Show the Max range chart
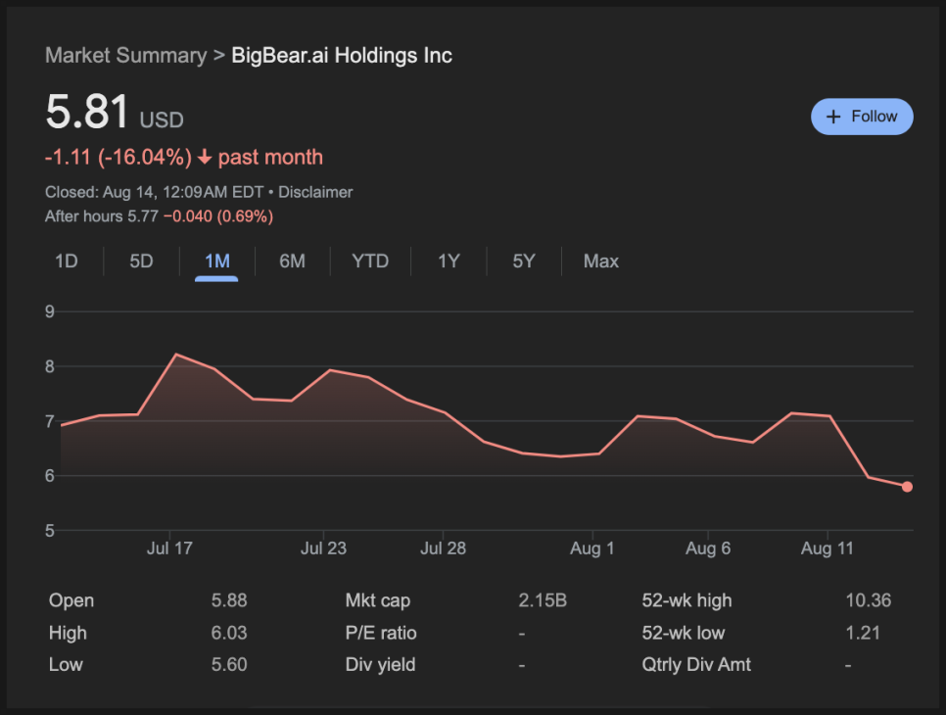 601,262
